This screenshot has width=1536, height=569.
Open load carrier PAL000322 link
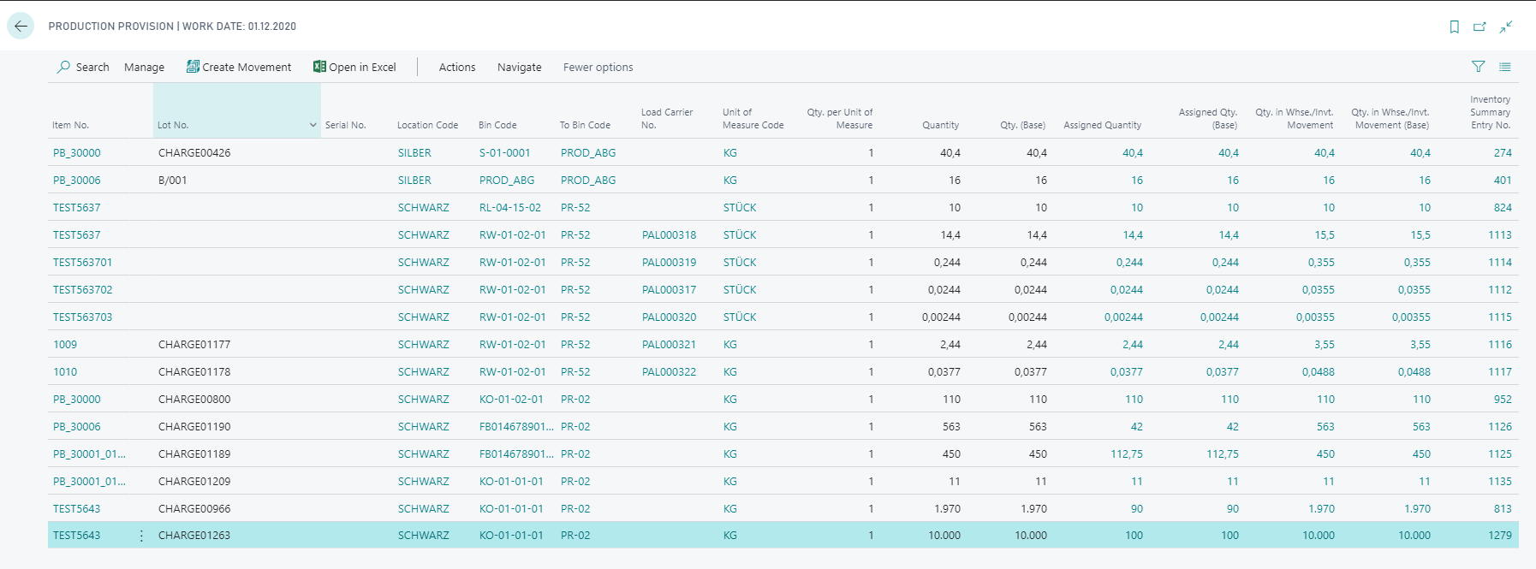[x=669, y=372]
